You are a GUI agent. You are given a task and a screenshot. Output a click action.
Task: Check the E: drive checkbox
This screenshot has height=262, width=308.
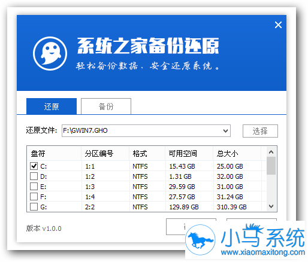pos(34,187)
